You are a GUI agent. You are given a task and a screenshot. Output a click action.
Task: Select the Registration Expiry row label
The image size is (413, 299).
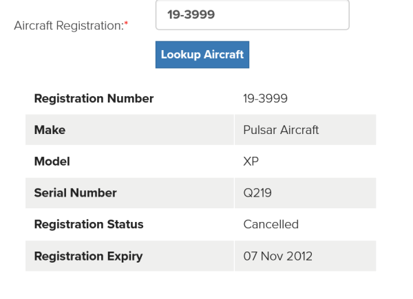tap(88, 256)
